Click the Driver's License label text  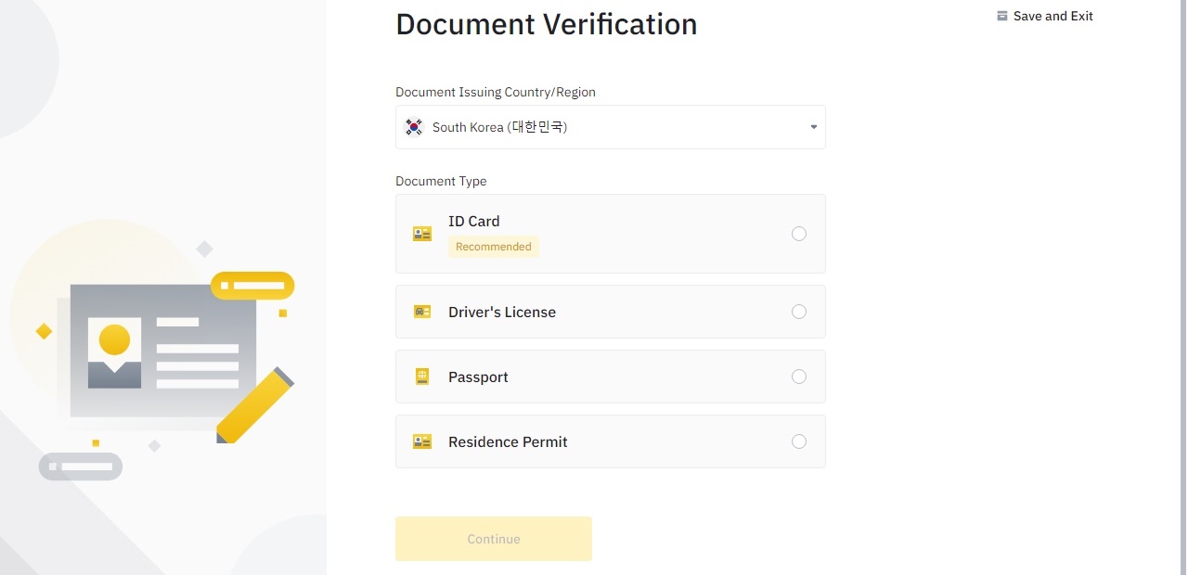pyautogui.click(x=502, y=312)
